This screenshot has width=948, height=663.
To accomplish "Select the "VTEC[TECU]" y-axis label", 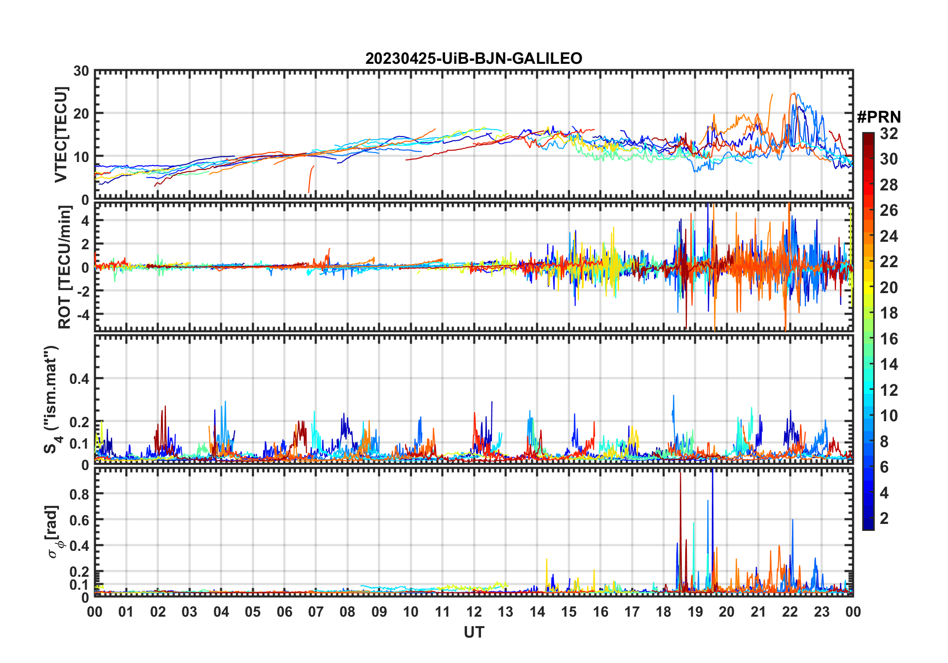I will click(x=61, y=135).
